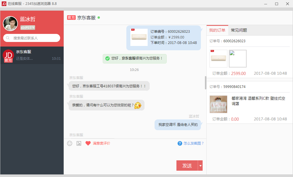This screenshot has width=293, height=177.
Task: Click the chat scrollbar thumb
Action: click(x=206, y=83)
